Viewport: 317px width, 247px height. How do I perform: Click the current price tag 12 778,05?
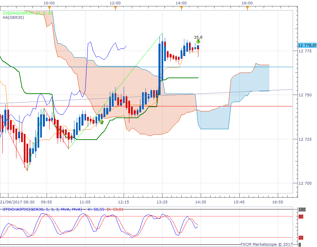tap(308, 45)
